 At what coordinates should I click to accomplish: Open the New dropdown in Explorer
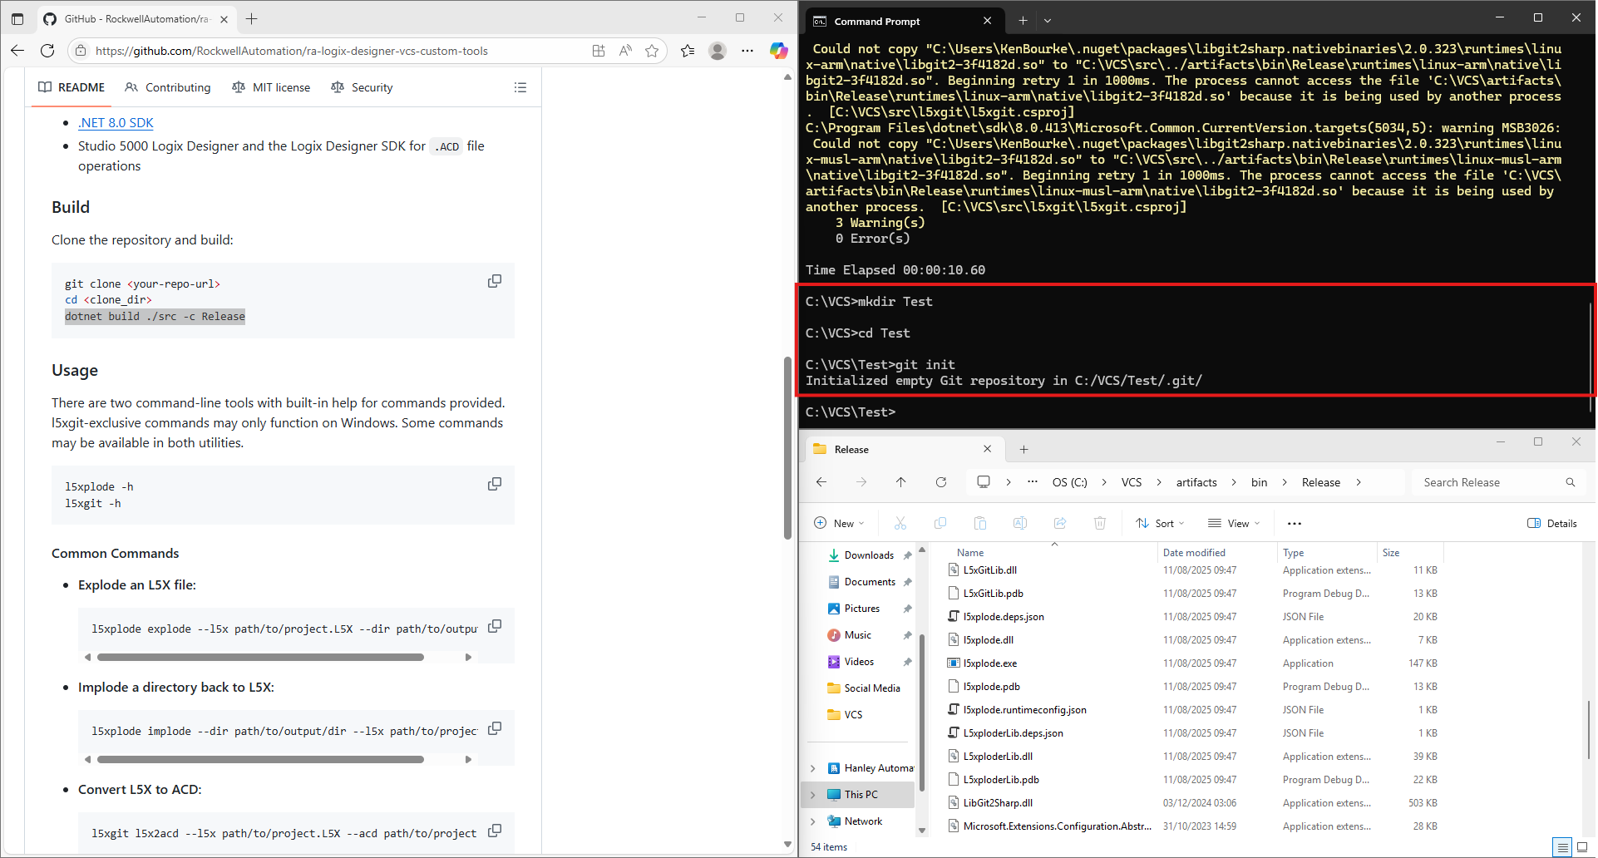coord(840,523)
